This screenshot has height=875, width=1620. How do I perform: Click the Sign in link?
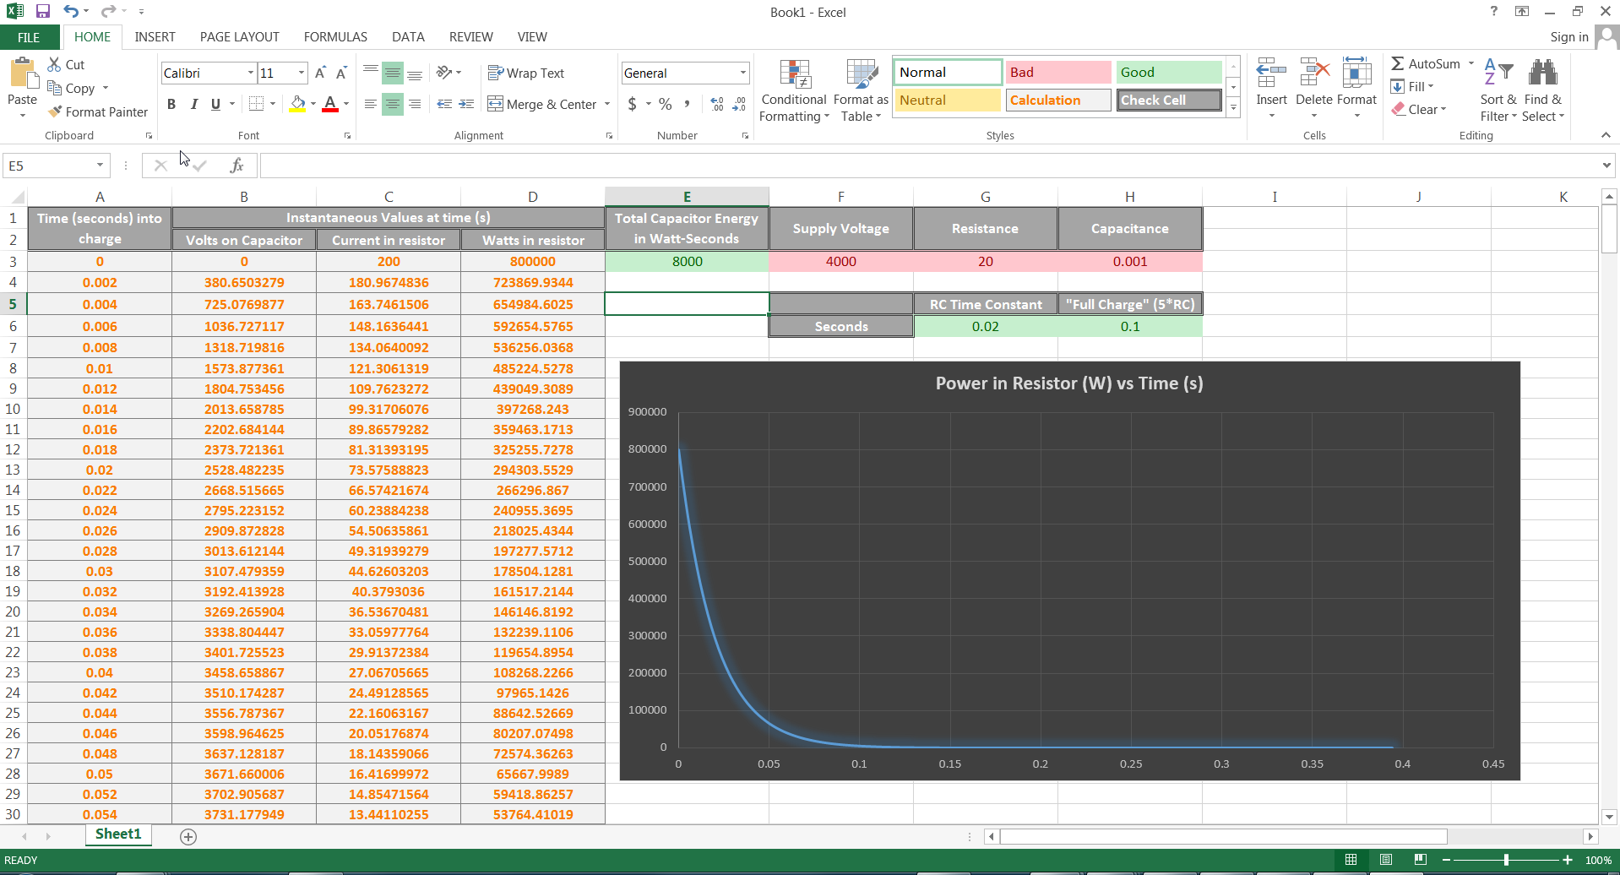click(x=1568, y=37)
